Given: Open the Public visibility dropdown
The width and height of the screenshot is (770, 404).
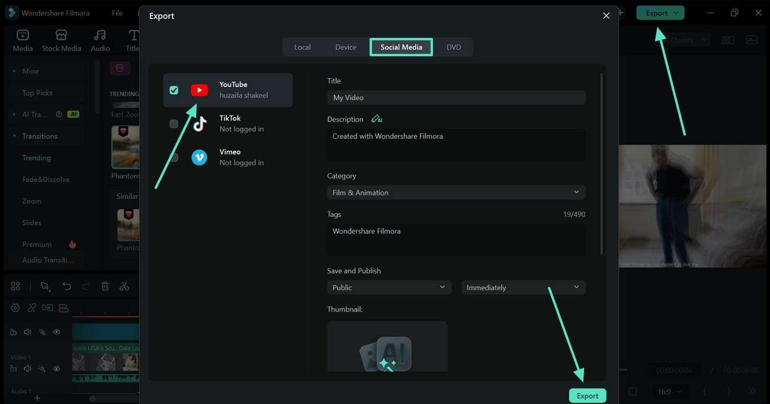Looking at the screenshot, I should tap(389, 287).
